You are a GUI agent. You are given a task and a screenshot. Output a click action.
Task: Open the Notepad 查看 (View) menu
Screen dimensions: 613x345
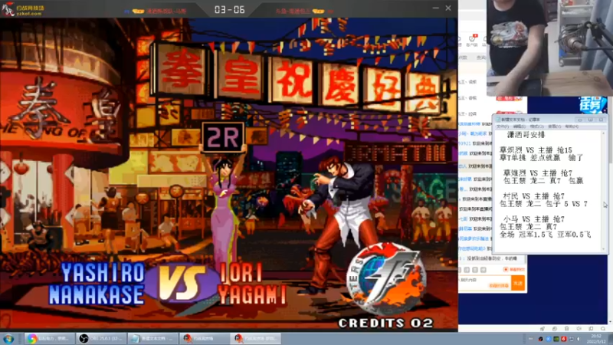coord(554,127)
